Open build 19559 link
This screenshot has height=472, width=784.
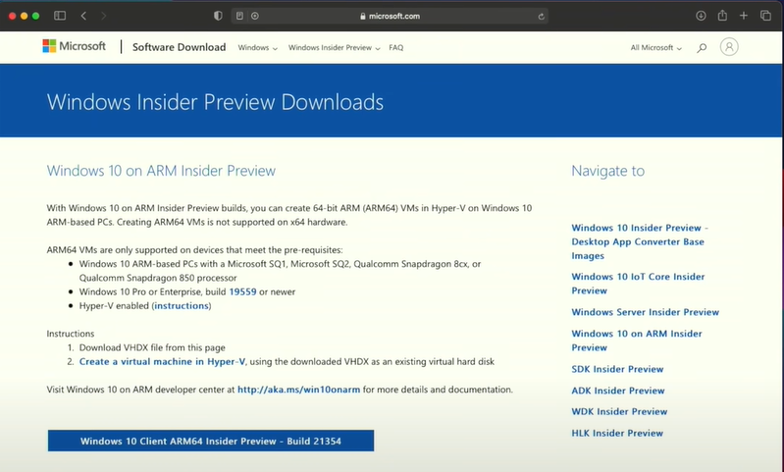point(242,291)
